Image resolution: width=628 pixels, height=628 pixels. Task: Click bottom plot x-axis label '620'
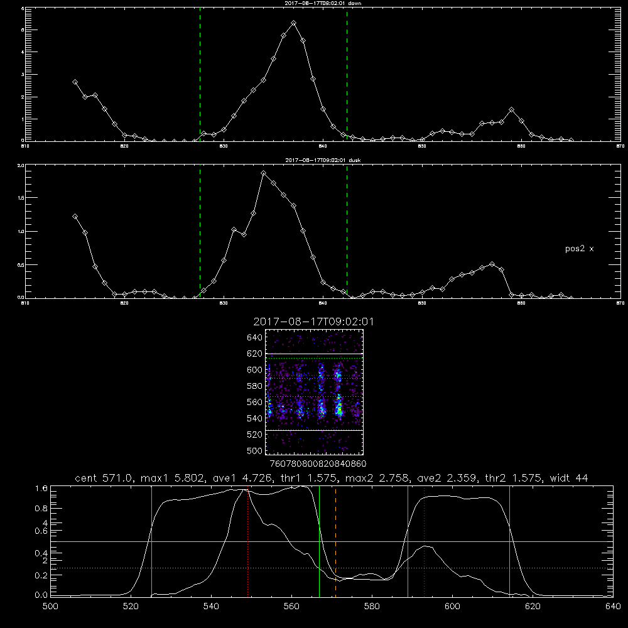[x=533, y=607]
